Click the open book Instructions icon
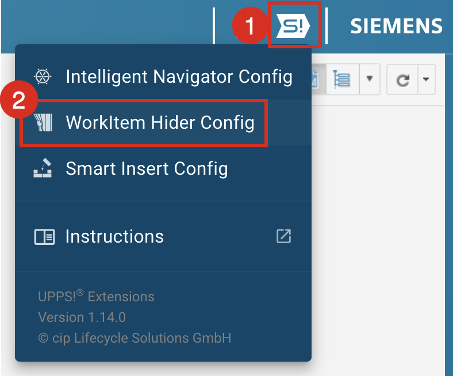 point(44,236)
